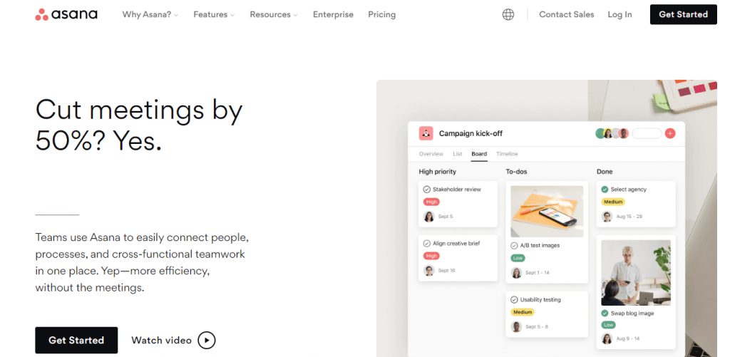The image size is (730, 357).
Task: Click the Aug 9 – 14 date range
Action: click(627, 339)
